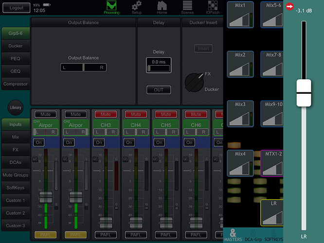This screenshot has width=324, height=243.
Task: Open the Library button
Action: 16,107
